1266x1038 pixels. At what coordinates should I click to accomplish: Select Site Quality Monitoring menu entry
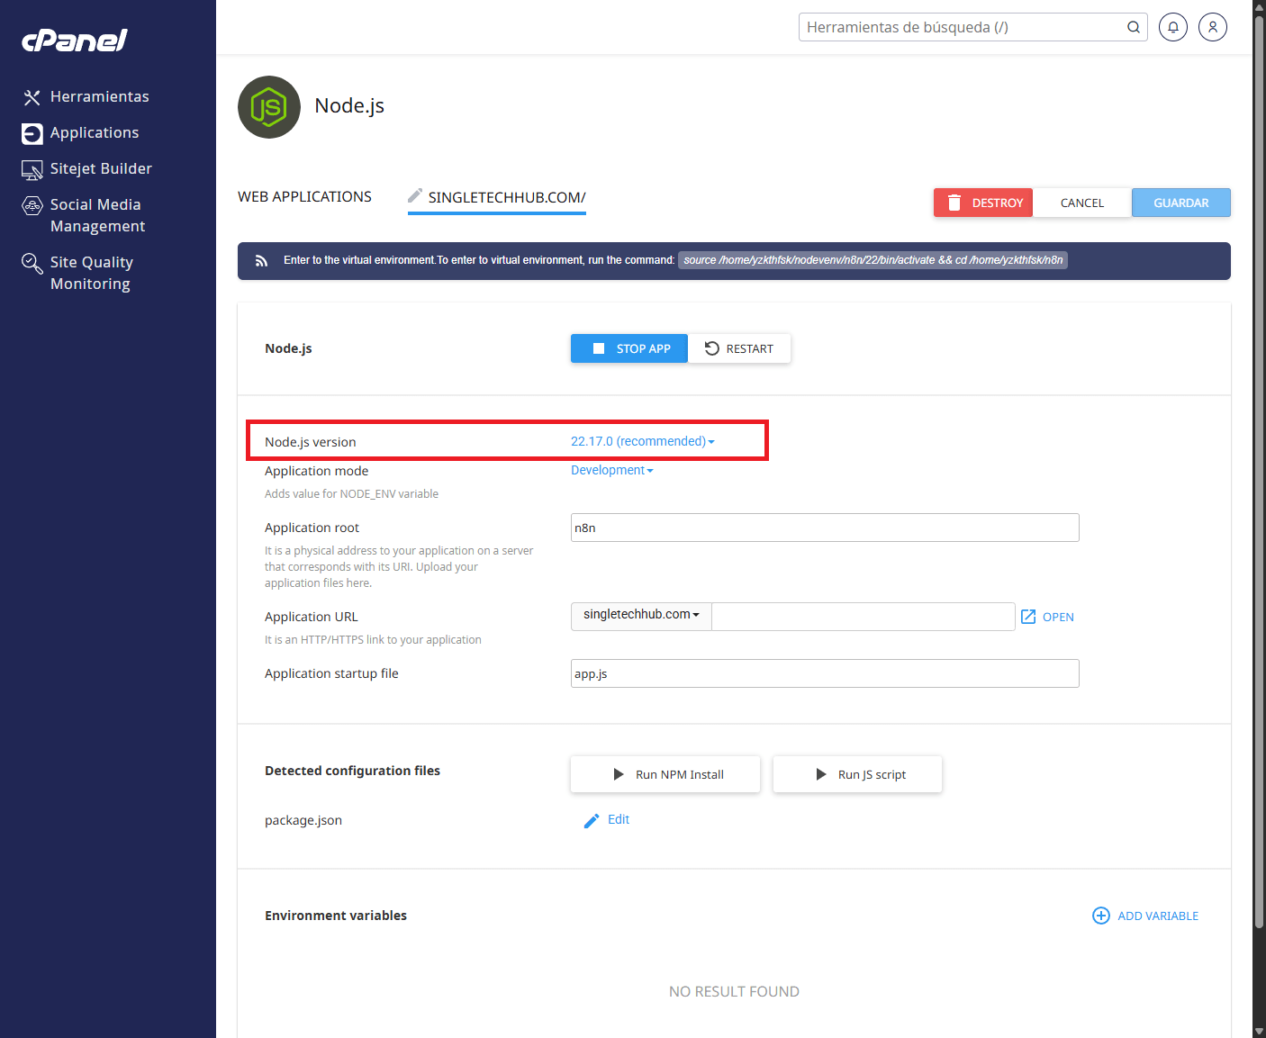(x=92, y=273)
